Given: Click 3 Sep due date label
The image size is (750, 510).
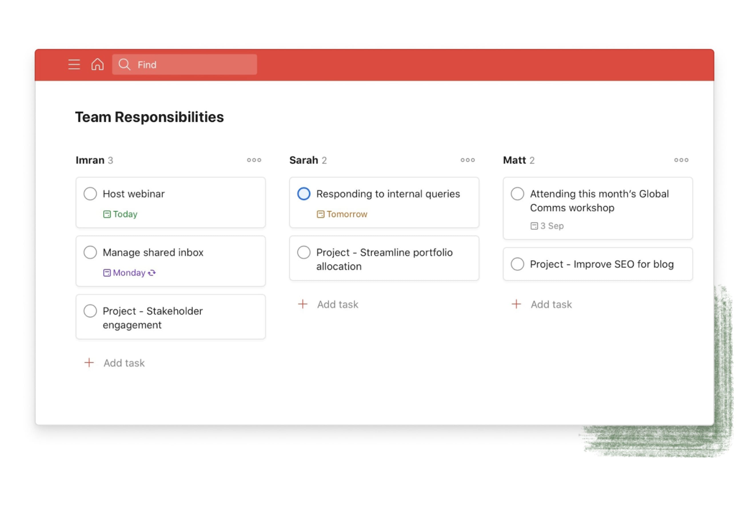Looking at the screenshot, I should tap(552, 226).
